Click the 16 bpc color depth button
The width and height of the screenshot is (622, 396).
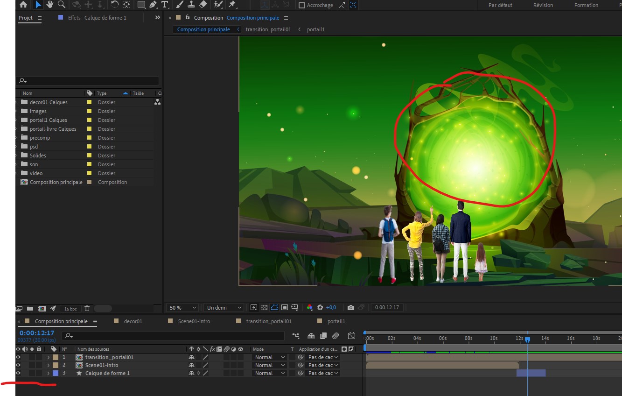tap(70, 309)
